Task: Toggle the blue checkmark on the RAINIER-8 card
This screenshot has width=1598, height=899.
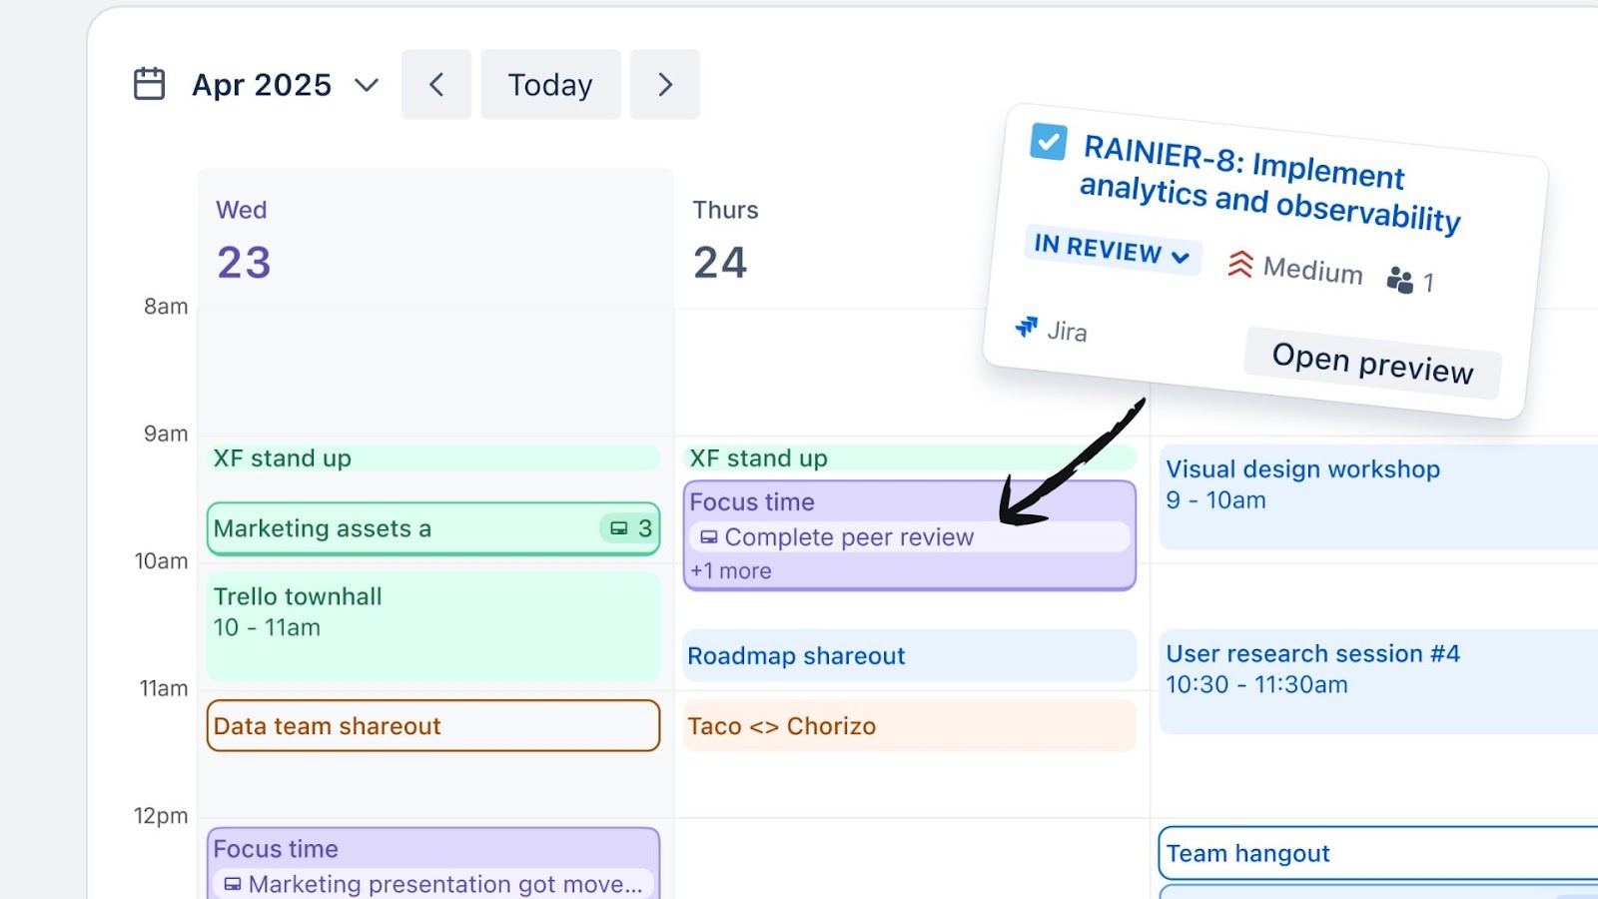Action: pos(1047,144)
